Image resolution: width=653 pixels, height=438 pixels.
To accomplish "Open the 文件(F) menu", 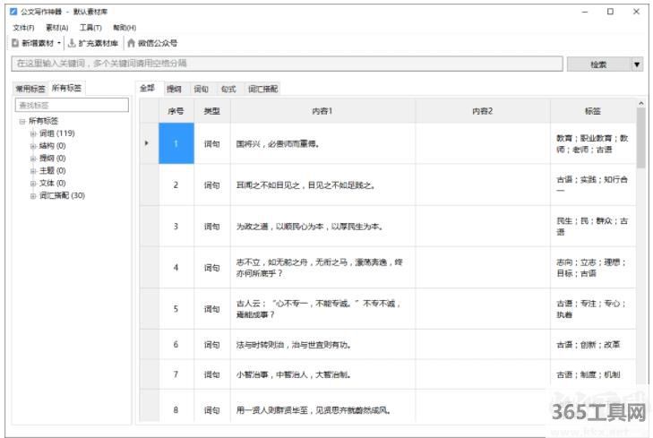I will point(24,28).
